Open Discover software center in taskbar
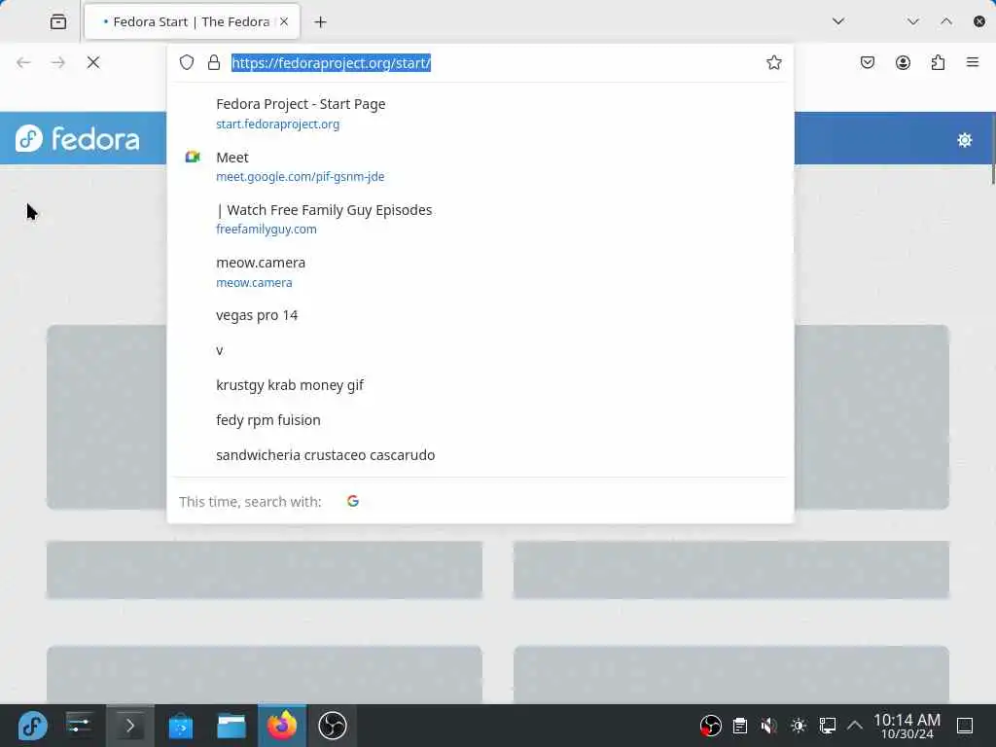996x747 pixels. coord(180,726)
